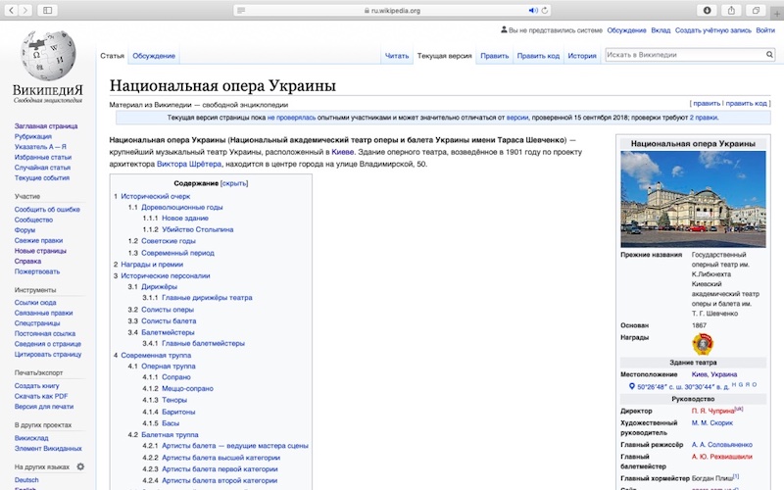Open the Safari share button
784x490 pixels.
[731, 10]
